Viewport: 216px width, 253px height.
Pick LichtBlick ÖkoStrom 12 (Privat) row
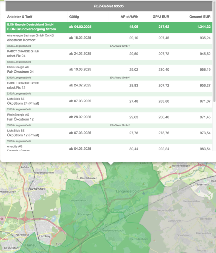point(106,133)
